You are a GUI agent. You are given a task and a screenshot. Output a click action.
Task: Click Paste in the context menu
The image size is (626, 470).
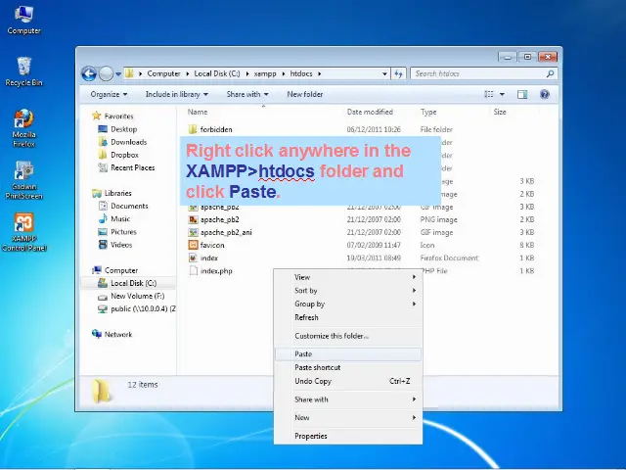point(348,354)
